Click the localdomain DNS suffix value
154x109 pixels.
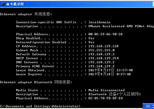[99, 22]
